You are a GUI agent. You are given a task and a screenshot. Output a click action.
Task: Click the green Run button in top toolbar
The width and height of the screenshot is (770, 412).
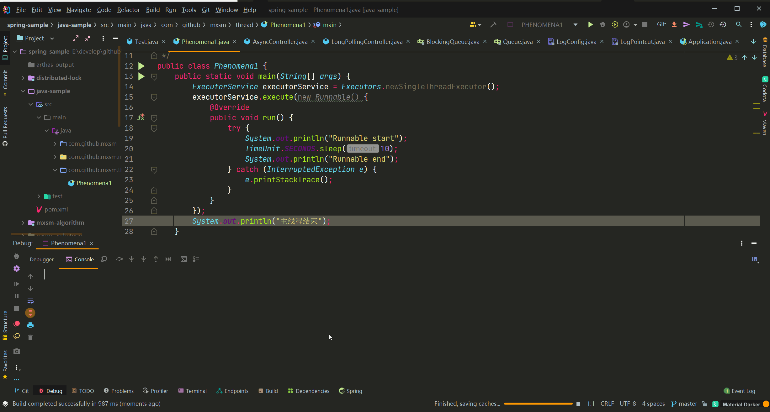click(x=590, y=25)
